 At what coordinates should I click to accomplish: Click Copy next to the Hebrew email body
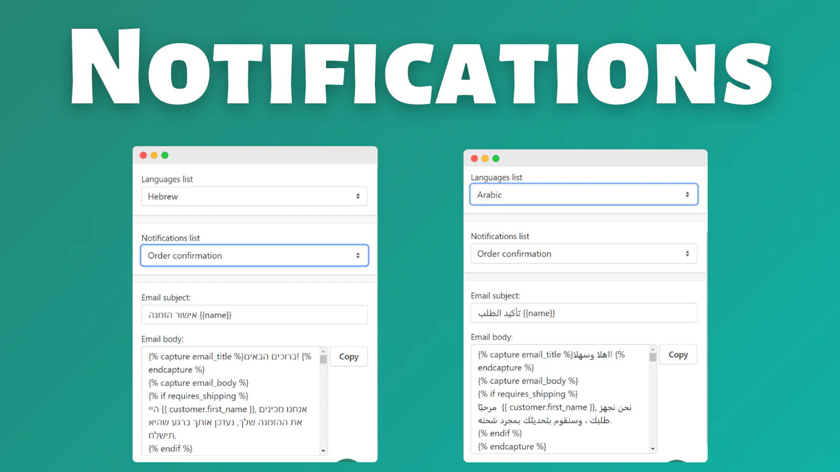[x=349, y=357]
